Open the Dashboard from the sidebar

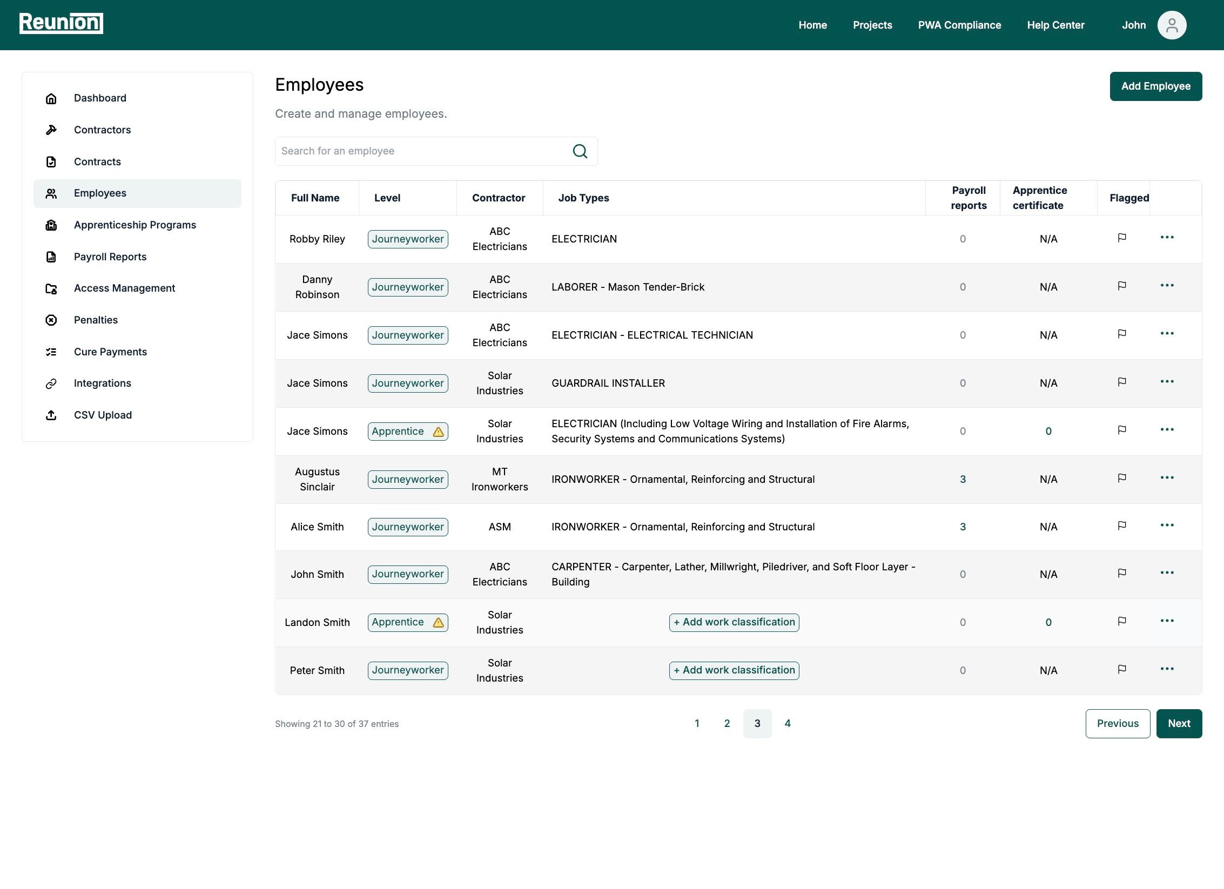click(100, 98)
